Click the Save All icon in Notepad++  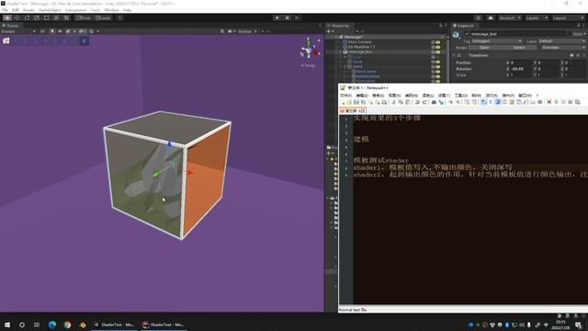(x=364, y=102)
